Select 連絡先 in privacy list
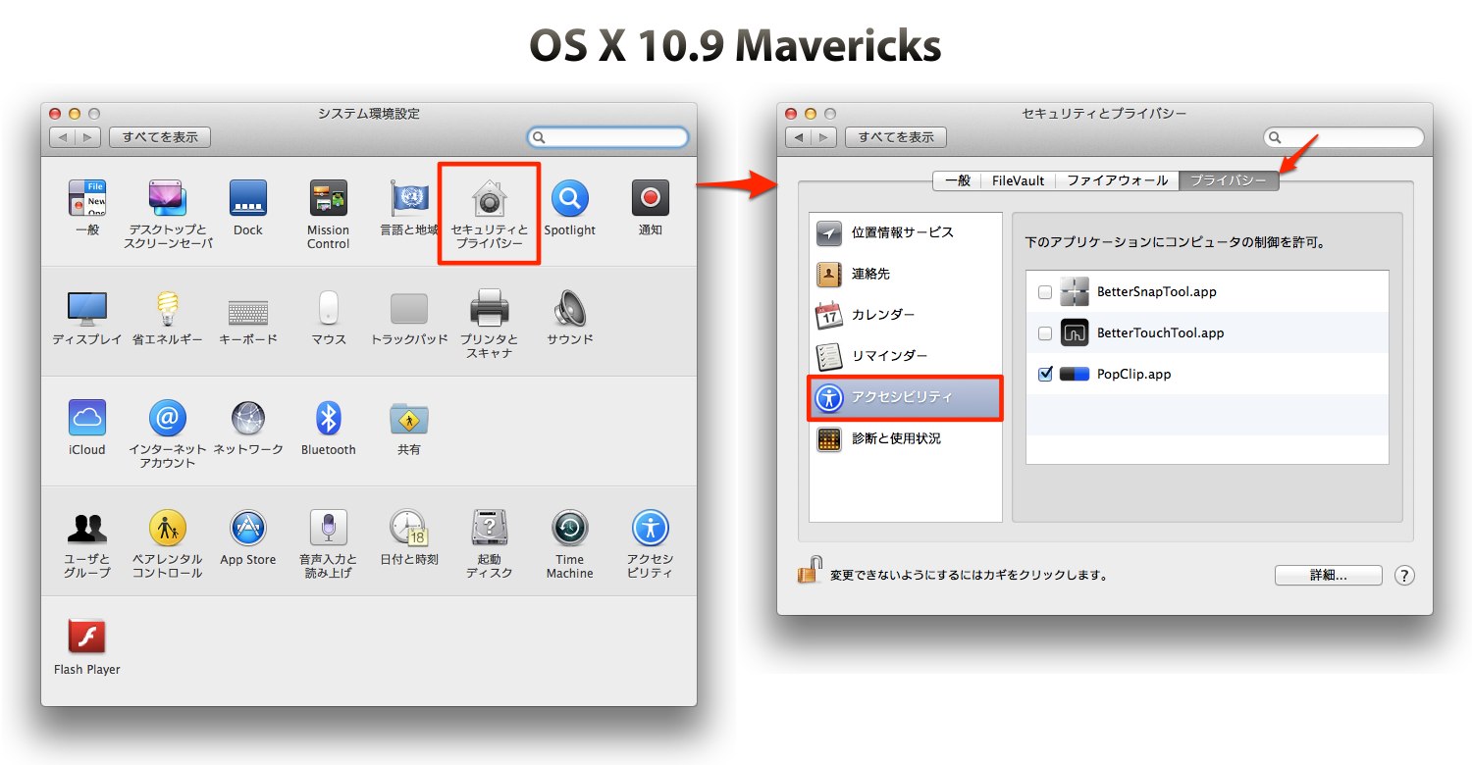This screenshot has height=765, width=1472. (906, 275)
